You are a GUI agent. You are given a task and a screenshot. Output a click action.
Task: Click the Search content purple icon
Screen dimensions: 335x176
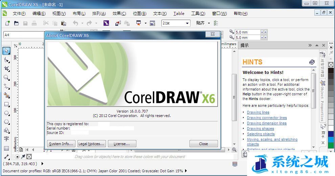coord(106,23)
